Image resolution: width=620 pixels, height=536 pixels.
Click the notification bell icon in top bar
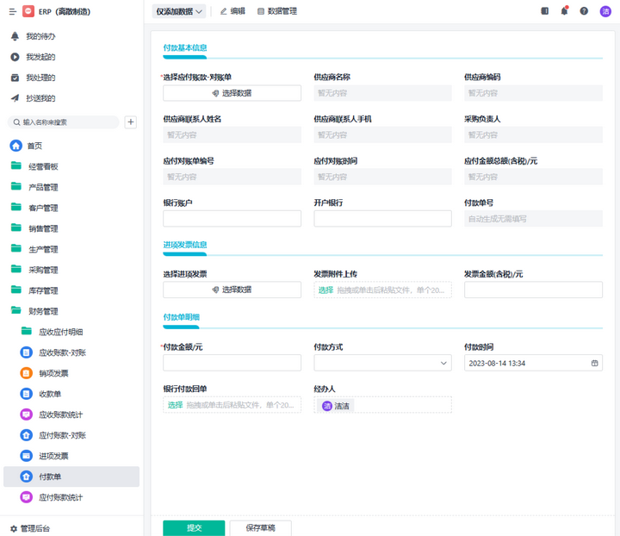[564, 11]
